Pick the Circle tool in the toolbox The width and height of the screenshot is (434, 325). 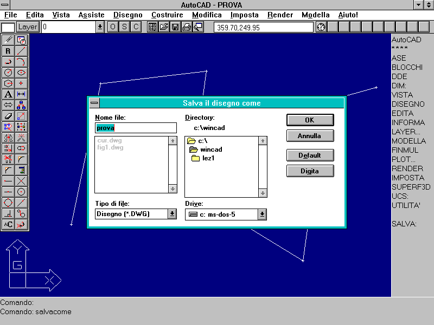point(8,73)
